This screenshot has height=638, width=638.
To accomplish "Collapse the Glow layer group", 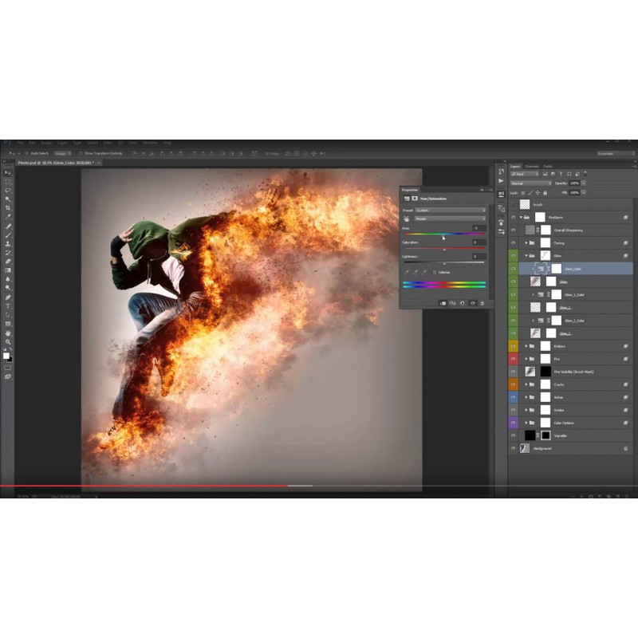I will coord(526,255).
